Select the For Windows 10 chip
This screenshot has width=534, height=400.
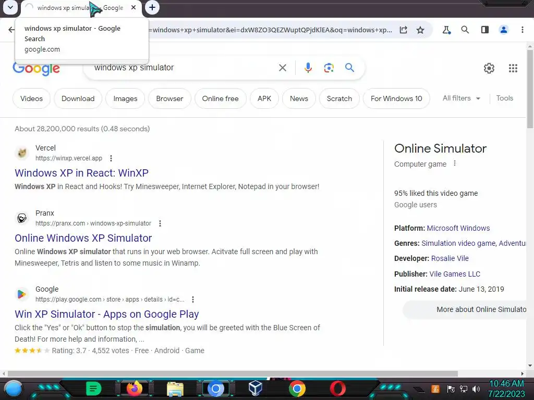click(396, 98)
